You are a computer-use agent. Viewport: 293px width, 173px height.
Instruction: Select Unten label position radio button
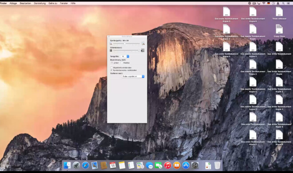tap(112, 63)
